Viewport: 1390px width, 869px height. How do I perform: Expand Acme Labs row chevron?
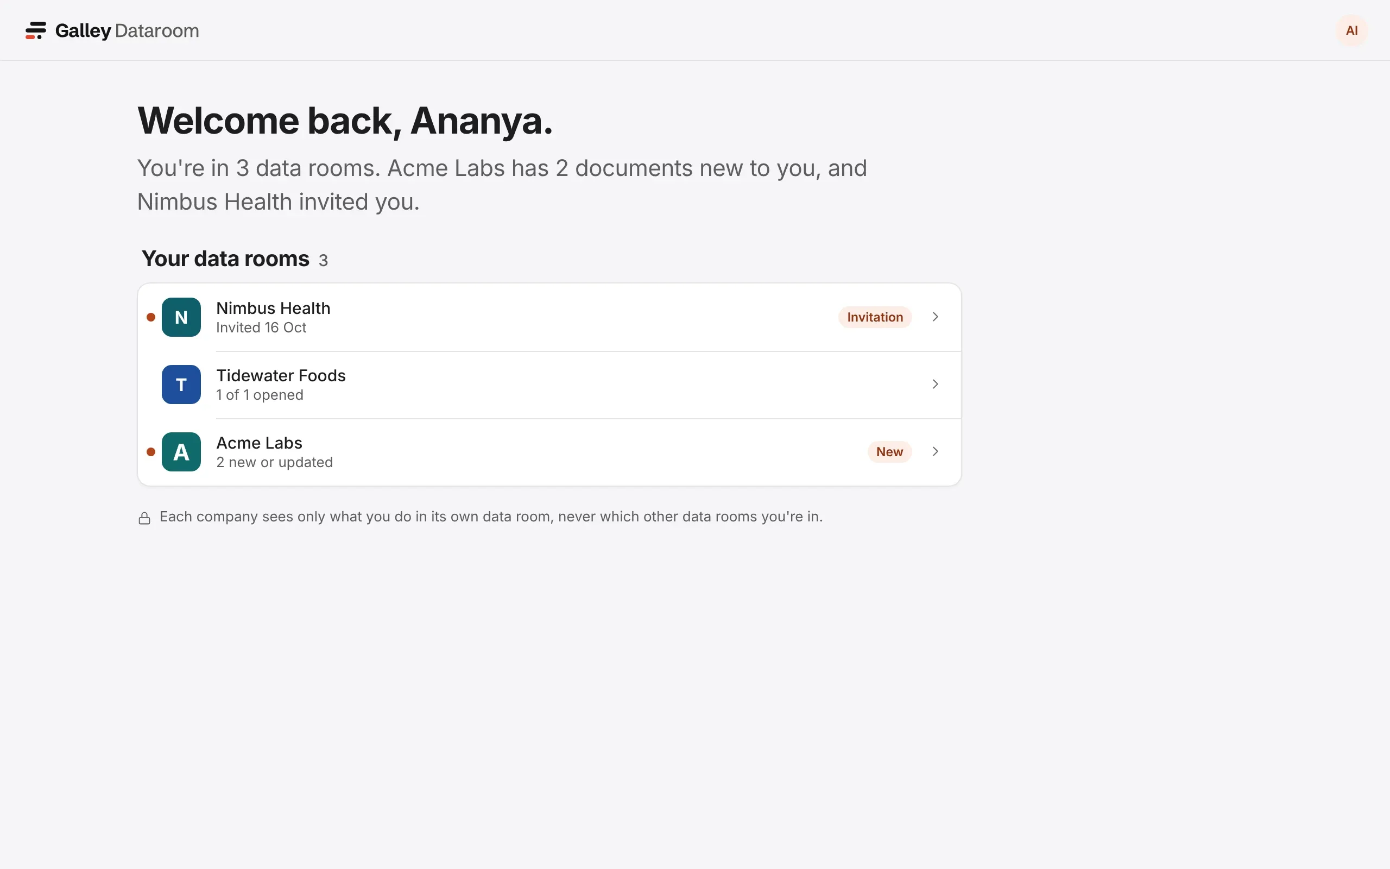point(935,451)
